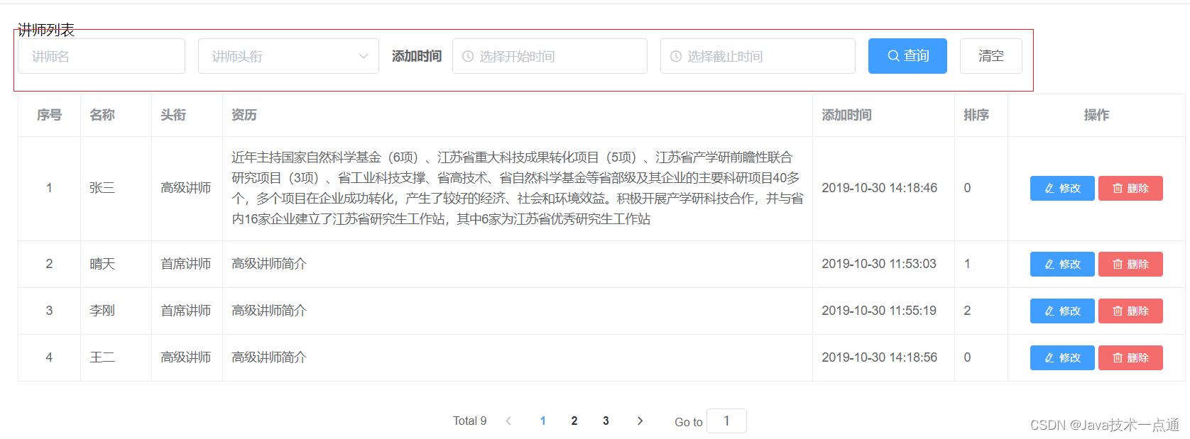The width and height of the screenshot is (1190, 439).
Task: Click the name cell 李刚
Action: pyautogui.click(x=102, y=311)
